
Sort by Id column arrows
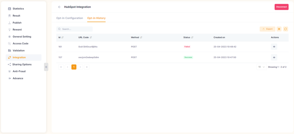click(63, 37)
